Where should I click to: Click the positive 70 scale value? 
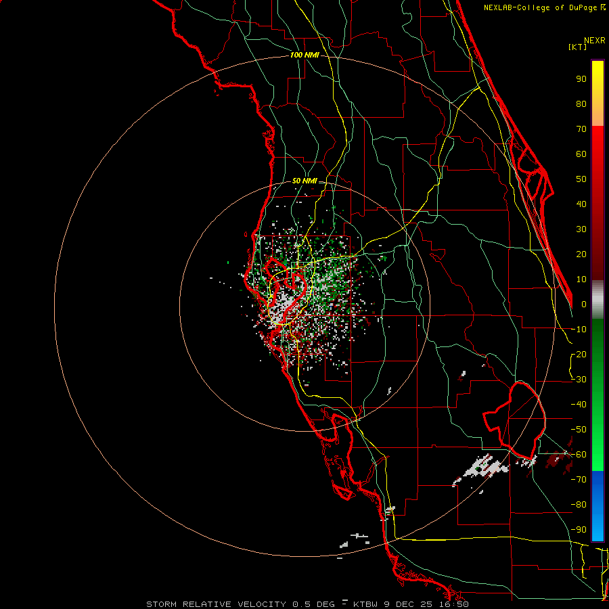click(581, 129)
